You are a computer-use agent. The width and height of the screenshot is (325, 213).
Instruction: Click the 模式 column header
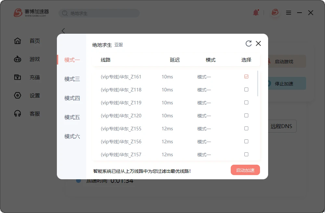pos(211,60)
